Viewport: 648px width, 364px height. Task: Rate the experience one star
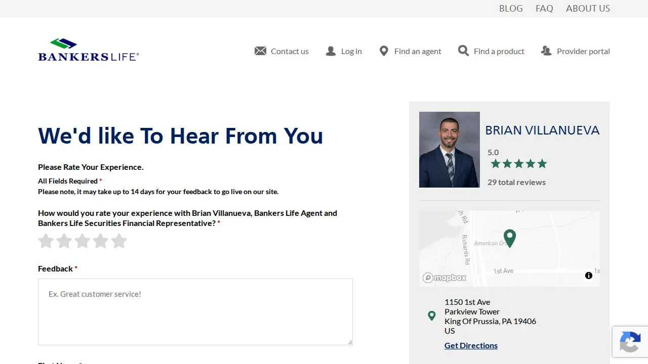(46, 241)
